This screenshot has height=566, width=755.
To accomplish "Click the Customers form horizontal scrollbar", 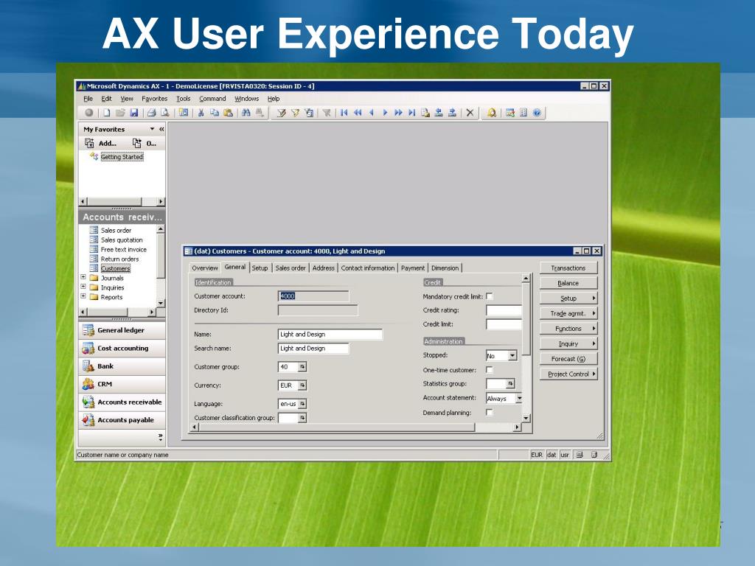I will click(x=356, y=427).
